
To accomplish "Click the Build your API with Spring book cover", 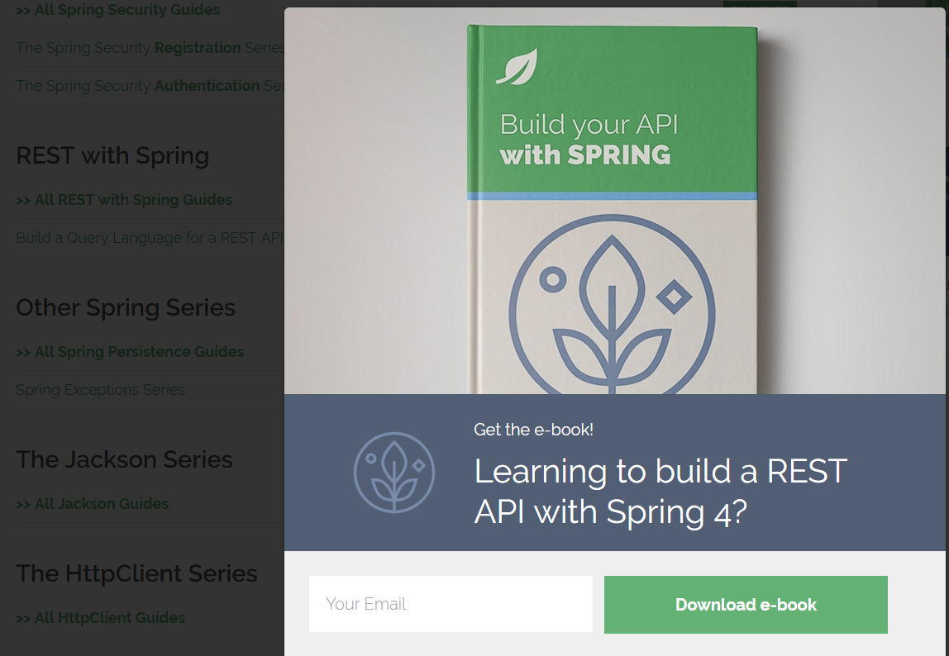I will pos(612,209).
